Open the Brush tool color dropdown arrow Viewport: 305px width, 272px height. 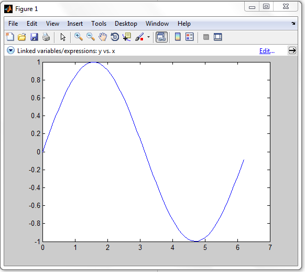pyautogui.click(x=148, y=37)
